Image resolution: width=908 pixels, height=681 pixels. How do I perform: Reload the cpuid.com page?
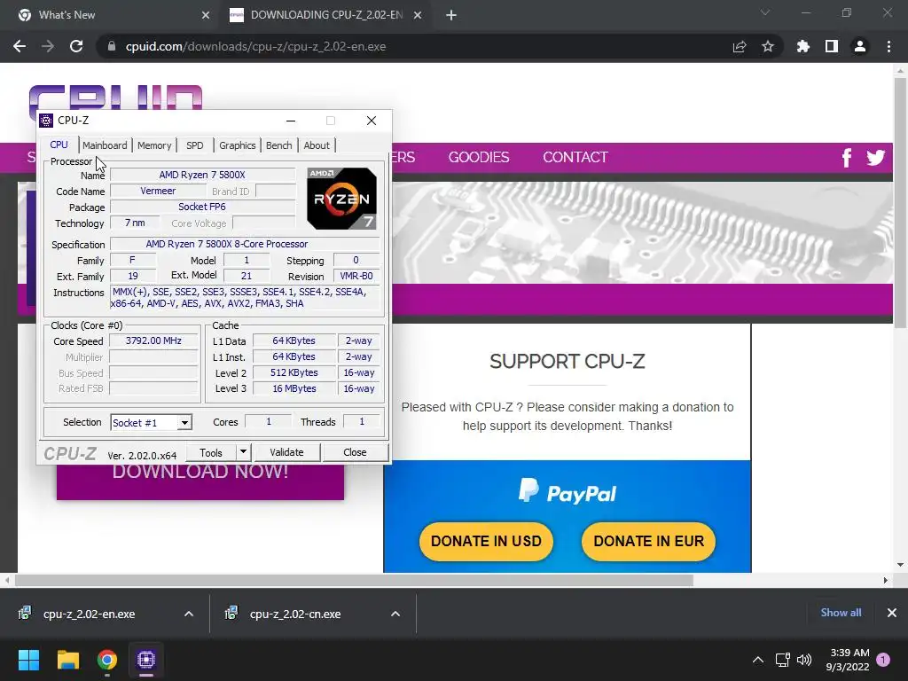[x=76, y=46]
